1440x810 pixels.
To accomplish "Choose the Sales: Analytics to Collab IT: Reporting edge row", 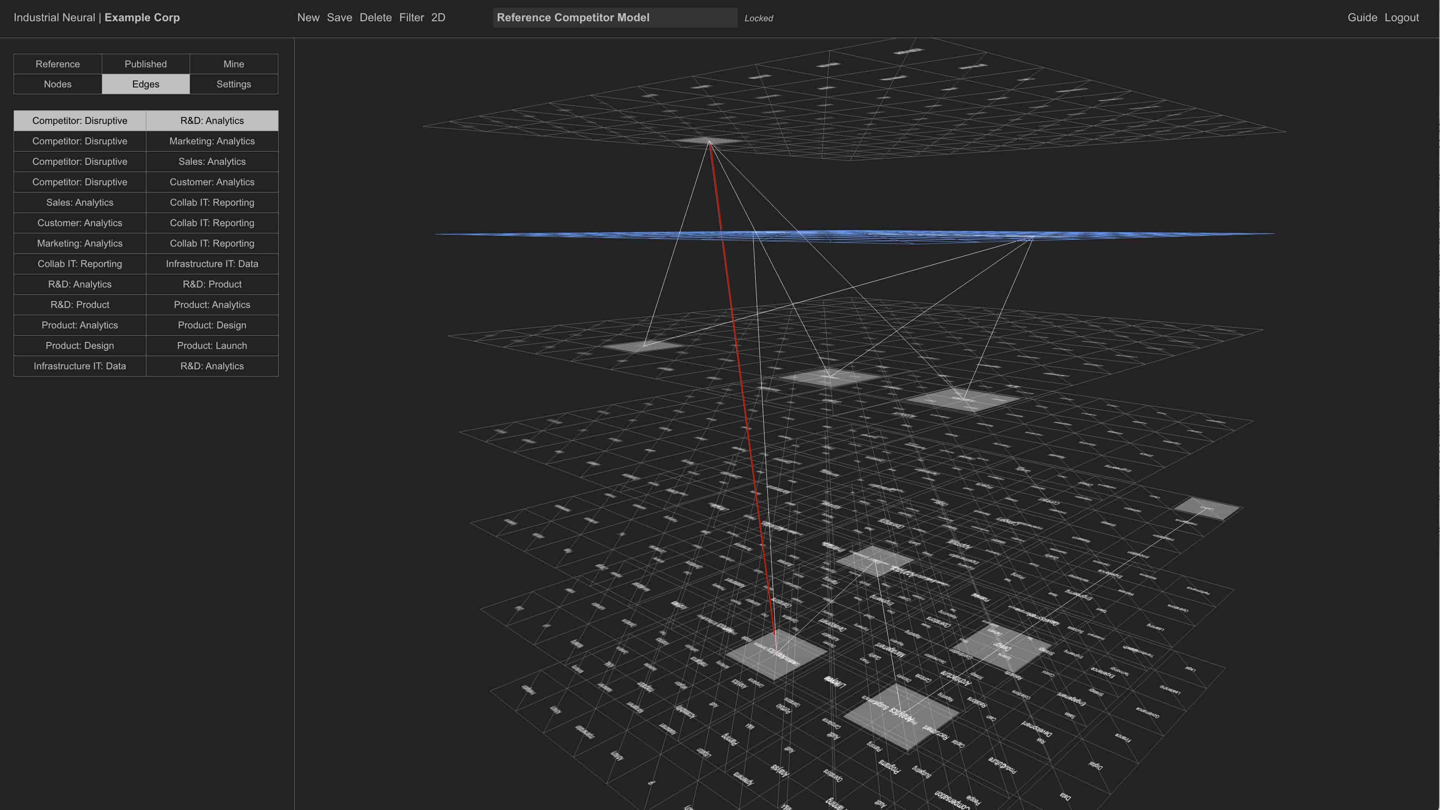I will pyautogui.click(x=146, y=202).
